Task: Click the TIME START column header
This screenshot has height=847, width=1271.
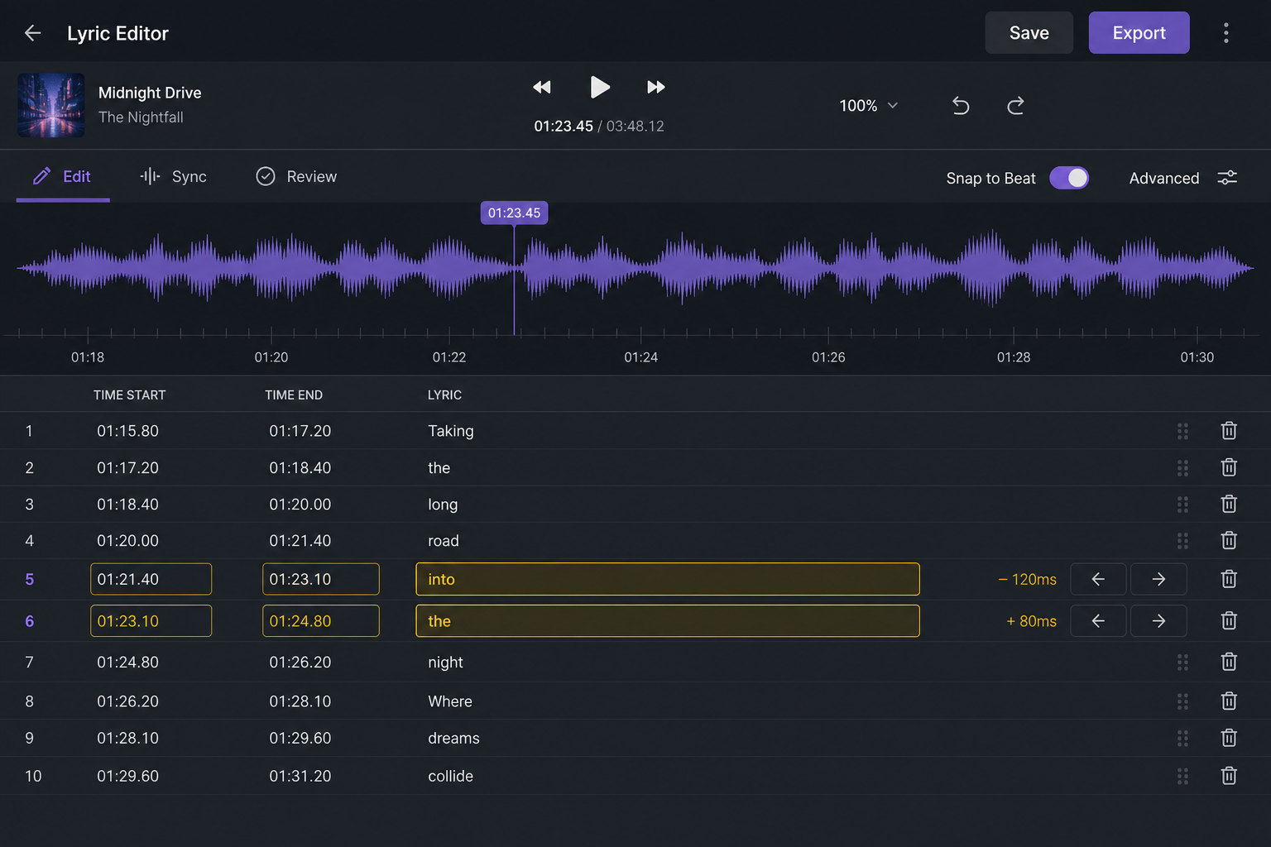Action: [x=129, y=395]
